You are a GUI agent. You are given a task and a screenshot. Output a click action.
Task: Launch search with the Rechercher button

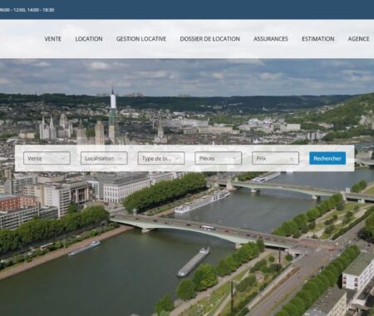pos(327,158)
